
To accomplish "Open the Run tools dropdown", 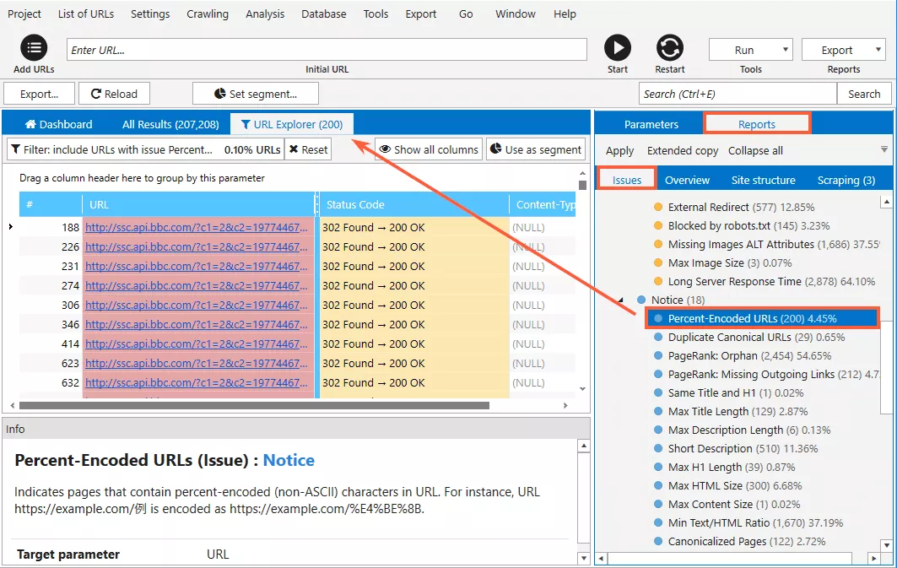I will tap(750, 50).
